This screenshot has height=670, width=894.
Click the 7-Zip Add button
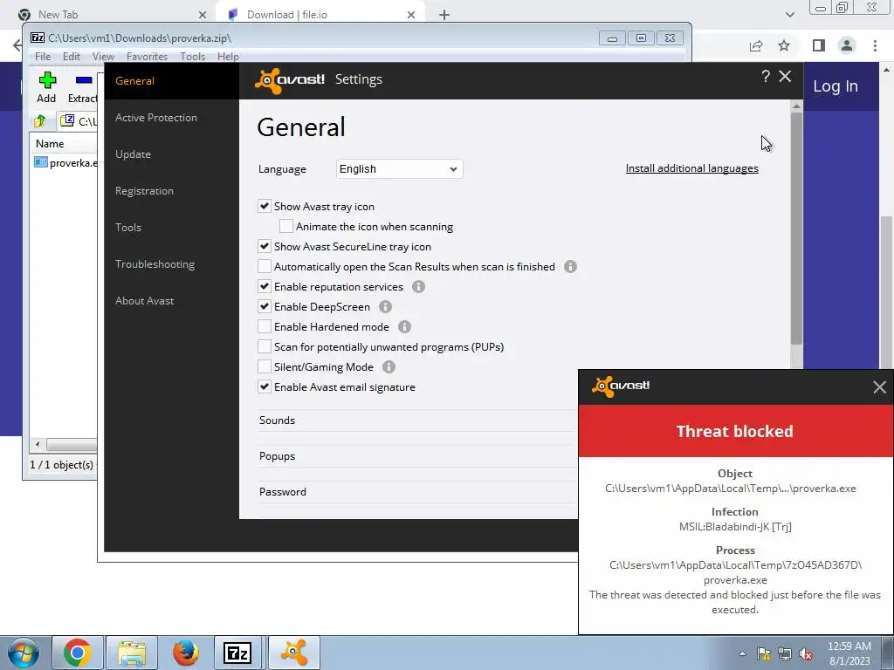tap(47, 87)
